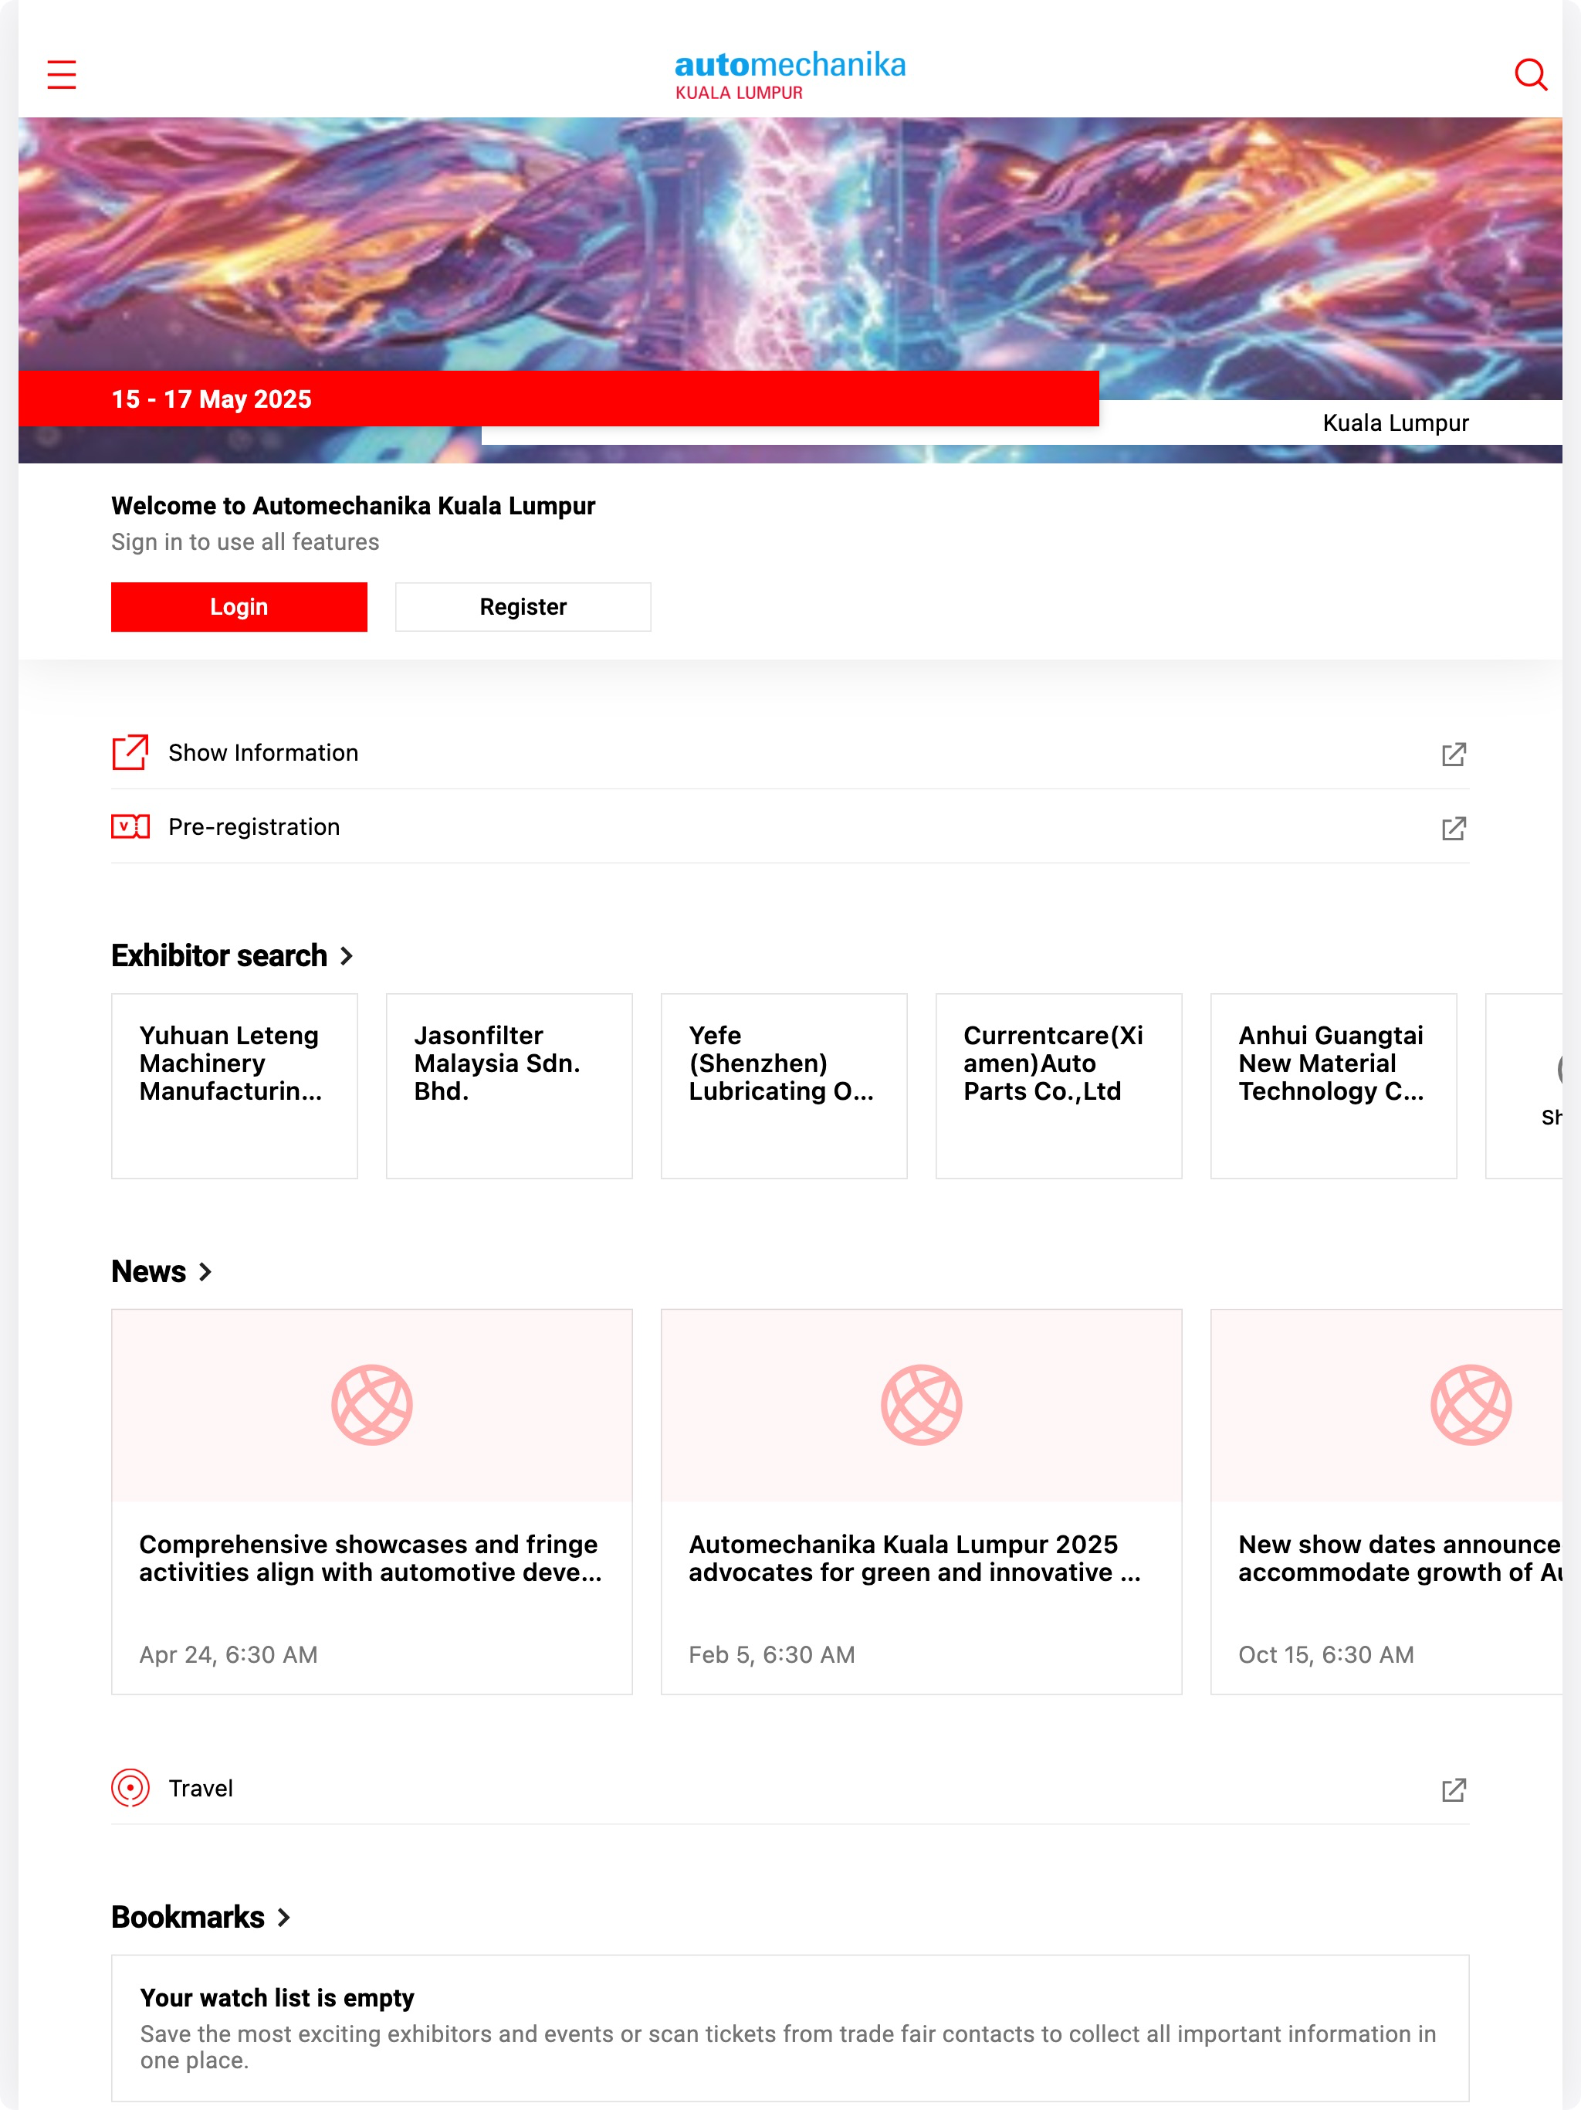Click globe placeholder on Feb 5 news card
1581x2110 pixels.
(x=921, y=1405)
